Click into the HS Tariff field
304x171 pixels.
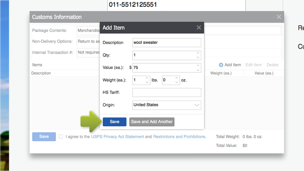(x=167, y=92)
